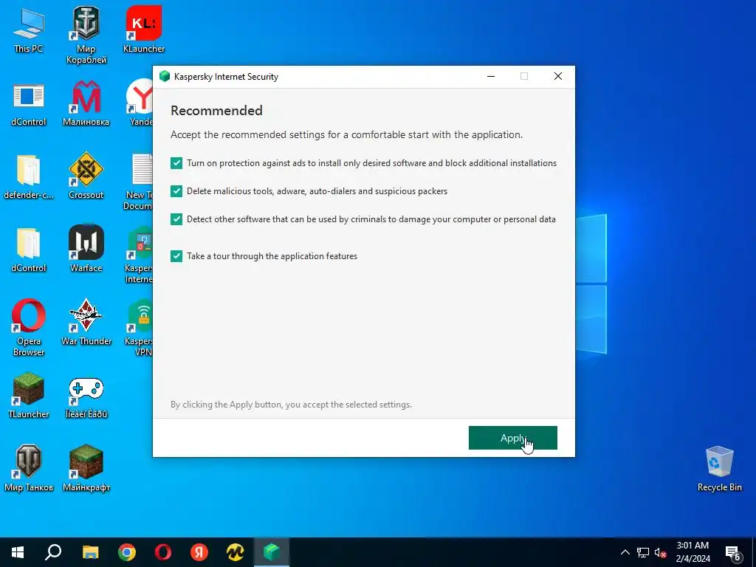
Task: Select dControl application icon with window picture
Action: (x=29, y=105)
